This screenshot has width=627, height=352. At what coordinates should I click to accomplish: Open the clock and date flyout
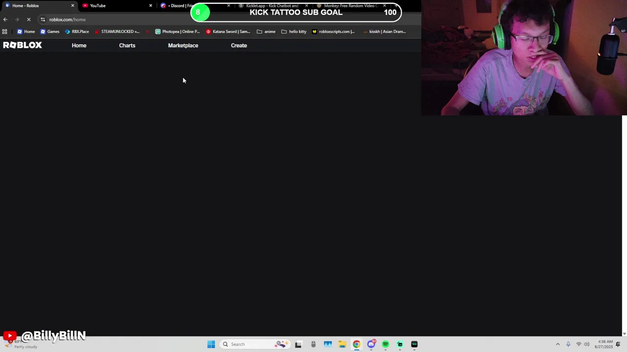605,344
